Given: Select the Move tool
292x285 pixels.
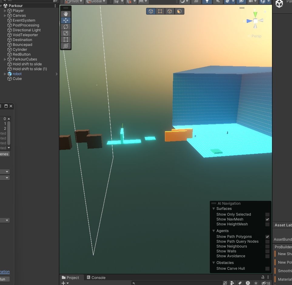Looking at the screenshot, I should coord(66,20).
